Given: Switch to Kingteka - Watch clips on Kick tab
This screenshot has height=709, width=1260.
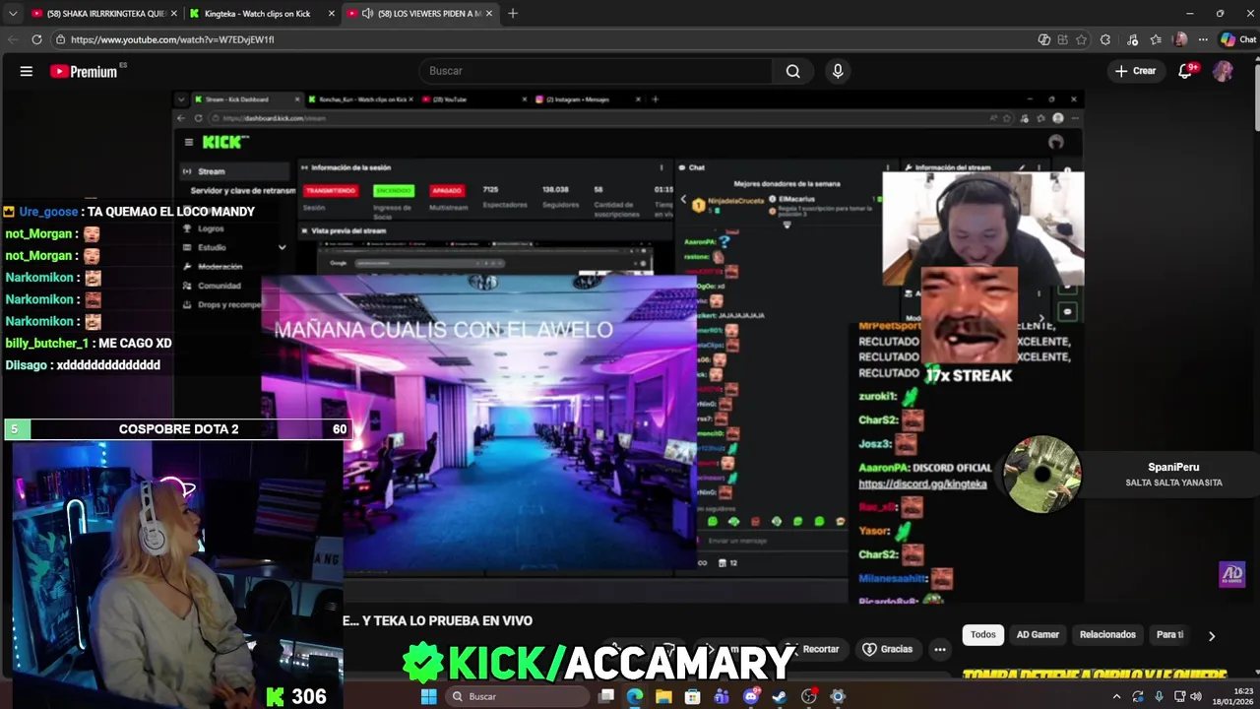Looking at the screenshot, I should (258, 14).
